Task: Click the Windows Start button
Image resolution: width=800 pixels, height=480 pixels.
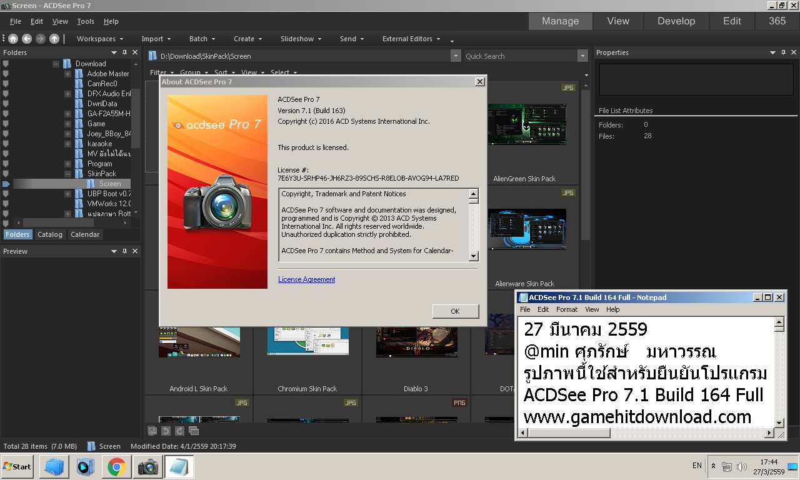Action: 17,466
